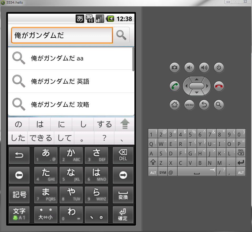Image resolution: width=252 pixels, height=232 pixels.
Task: Tap the 、。 punctuation key on the keypad
Action: (96, 215)
